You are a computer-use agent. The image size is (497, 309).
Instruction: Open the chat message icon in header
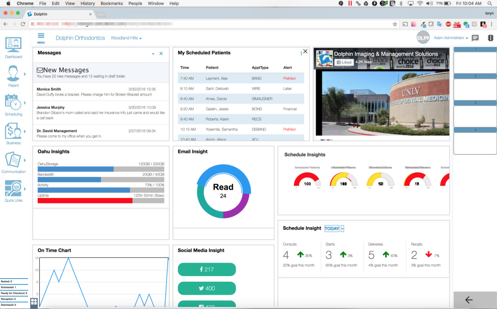(475, 38)
